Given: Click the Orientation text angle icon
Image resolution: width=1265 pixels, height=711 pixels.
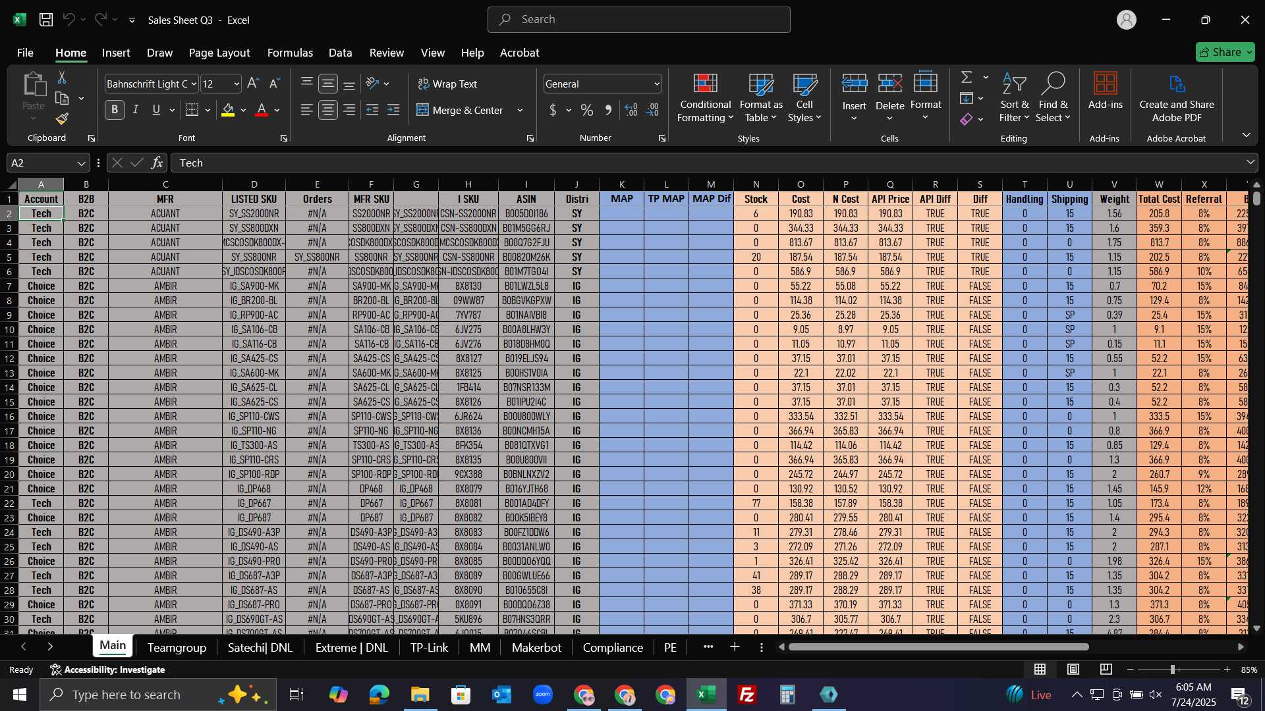Looking at the screenshot, I should [x=372, y=84].
